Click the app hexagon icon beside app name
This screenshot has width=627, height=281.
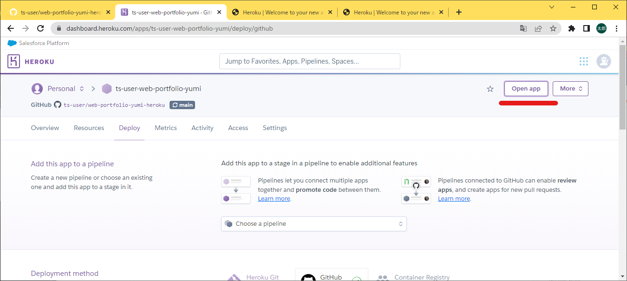107,89
